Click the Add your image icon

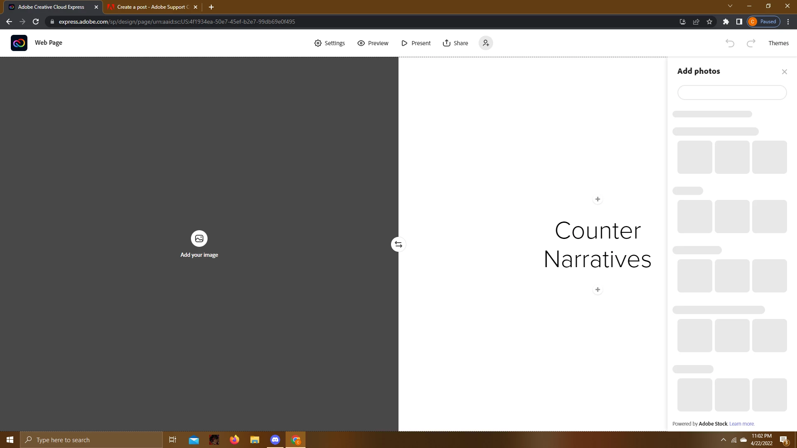pos(199,239)
